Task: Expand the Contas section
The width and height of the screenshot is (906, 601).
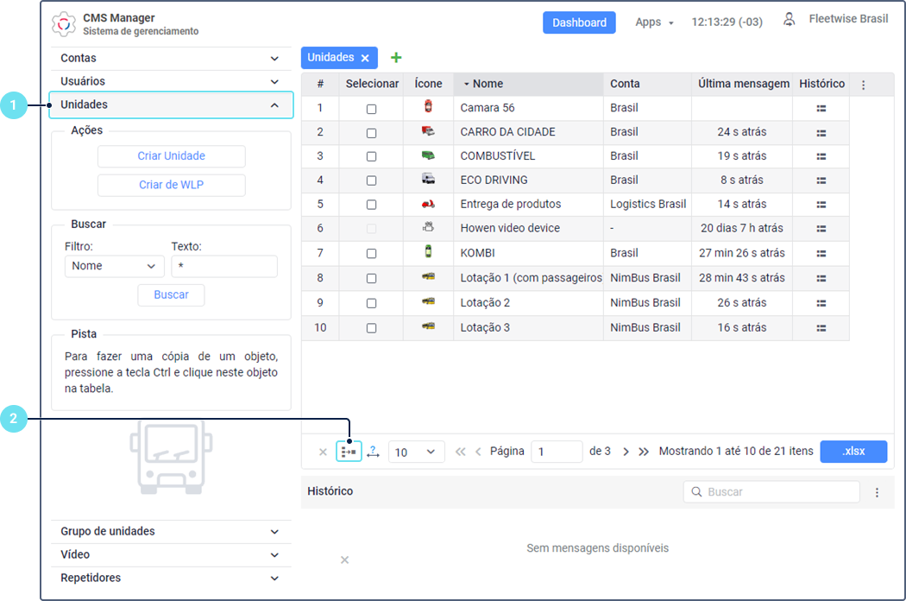Action: 171,59
